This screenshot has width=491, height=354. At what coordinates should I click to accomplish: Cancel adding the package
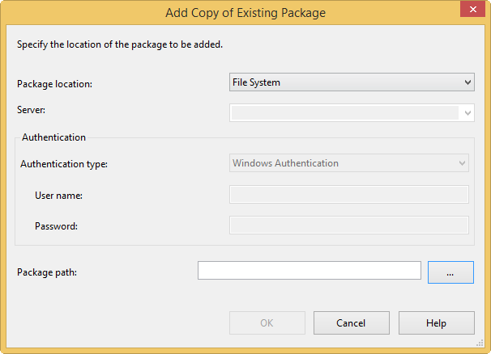pos(351,323)
